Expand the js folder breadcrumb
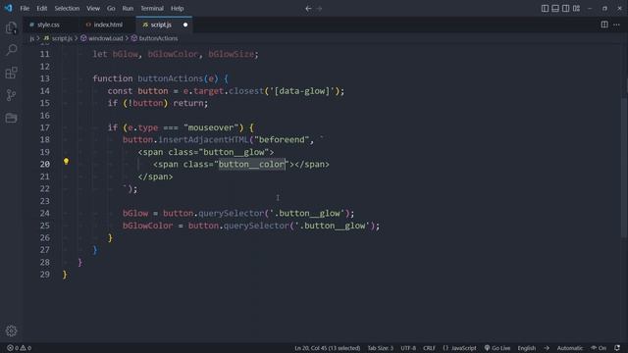The height and width of the screenshot is (353, 628). [x=32, y=38]
